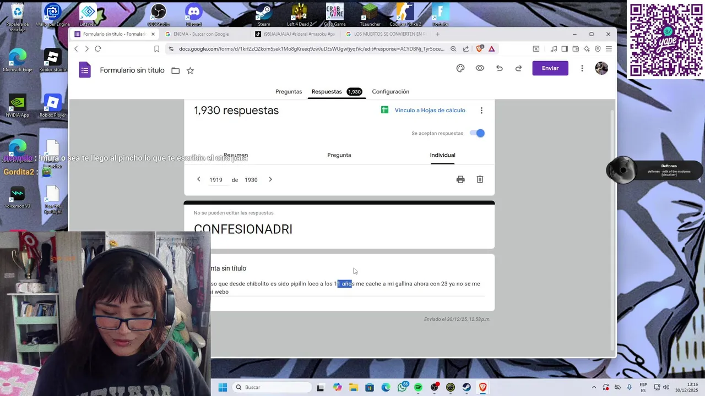Open the zoom magnifier icon in address bar
Image resolution: width=705 pixels, height=396 pixels.
pyautogui.click(x=453, y=49)
